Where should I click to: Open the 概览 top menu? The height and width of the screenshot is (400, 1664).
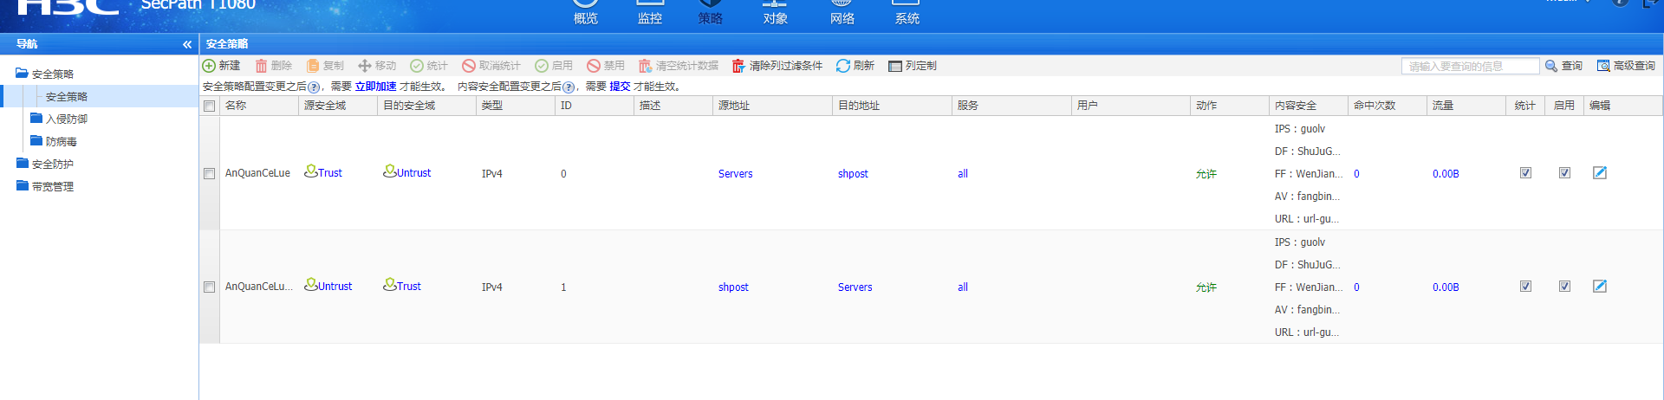[586, 12]
